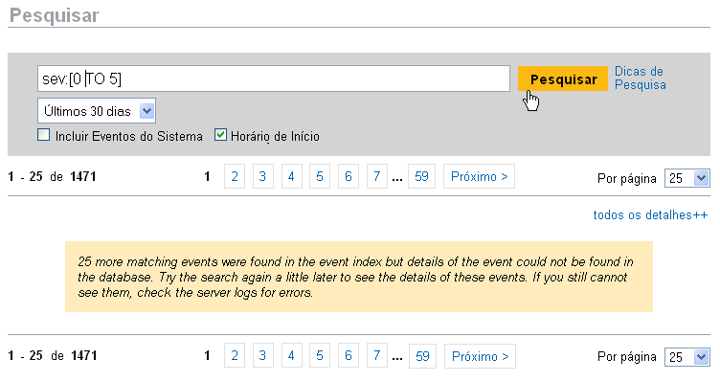Screen dimensions: 720x382
Task: Open the Últimos 30 dias time range dropdown
Action: point(97,111)
